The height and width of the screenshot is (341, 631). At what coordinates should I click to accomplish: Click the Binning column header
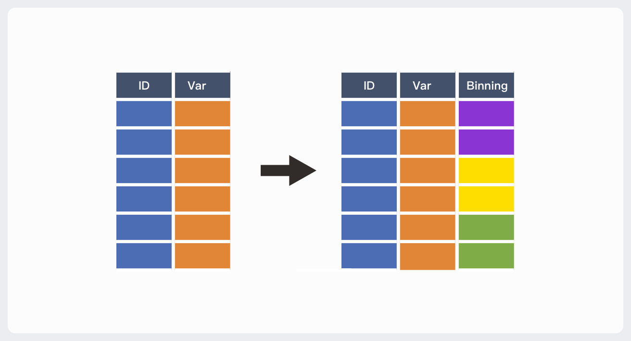[486, 85]
